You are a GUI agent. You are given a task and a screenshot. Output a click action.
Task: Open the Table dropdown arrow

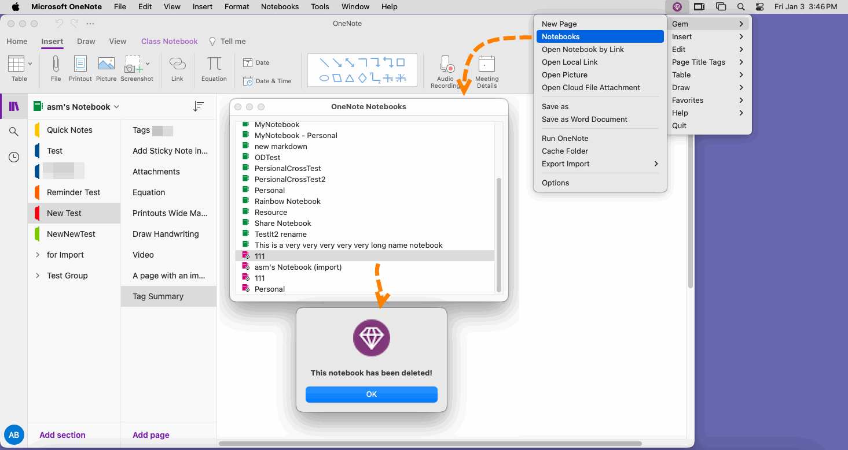[x=30, y=64]
